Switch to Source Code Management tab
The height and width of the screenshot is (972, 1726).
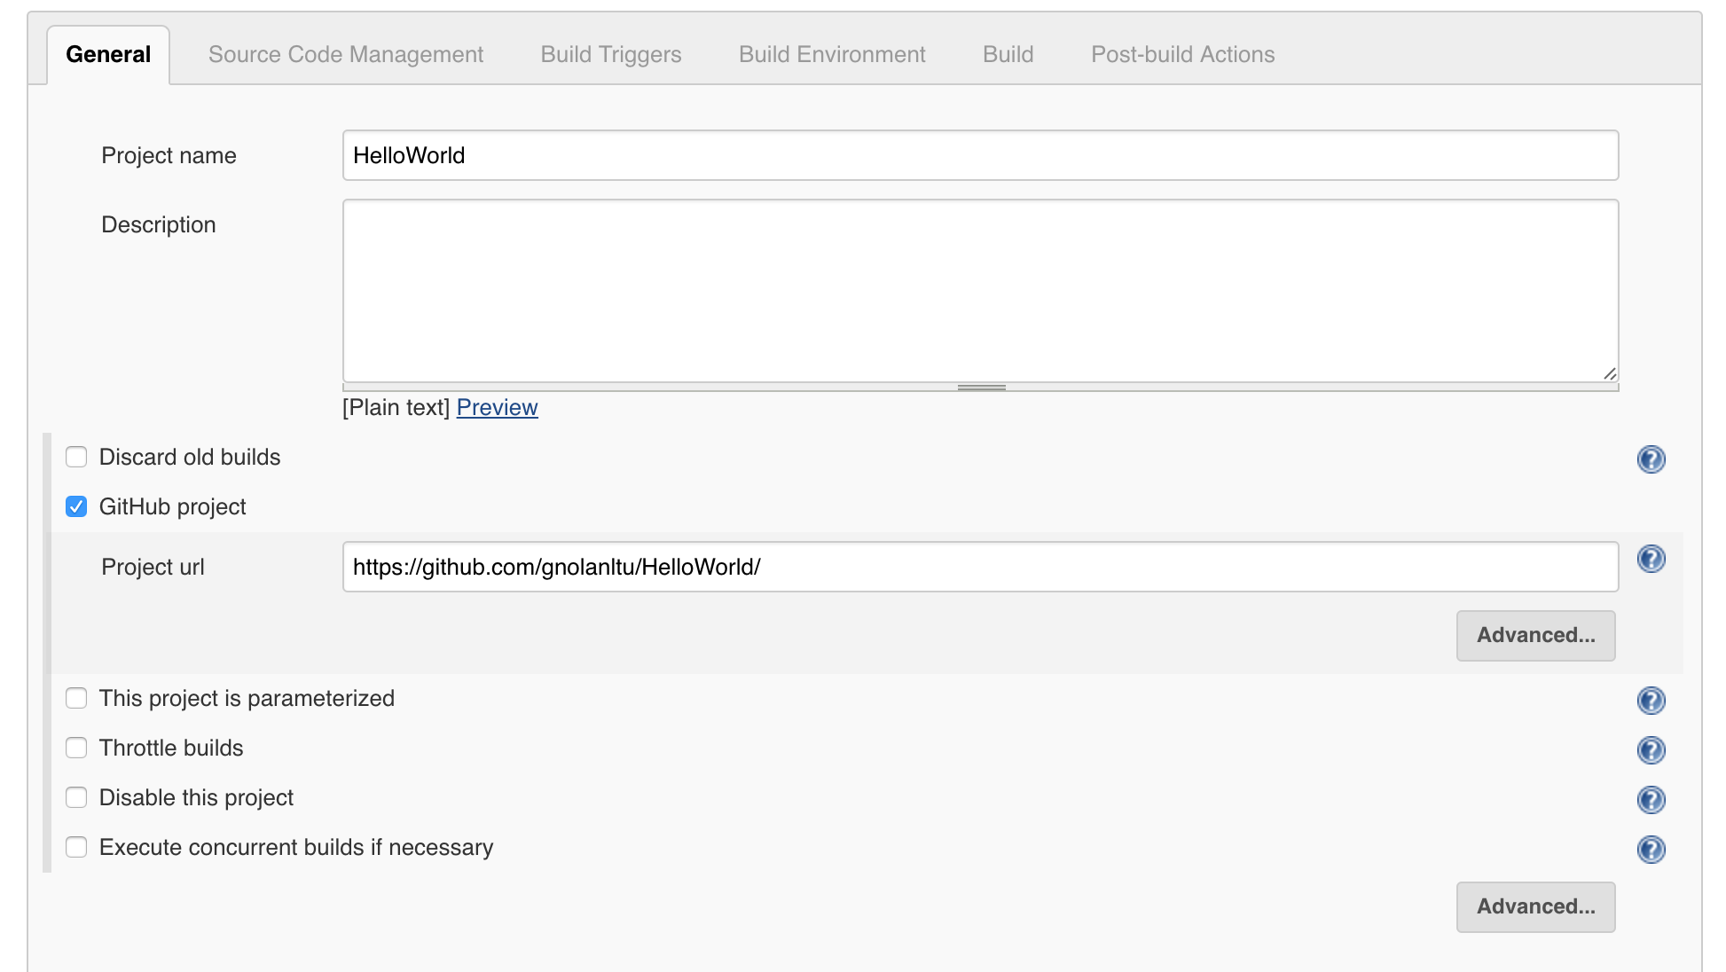point(345,54)
